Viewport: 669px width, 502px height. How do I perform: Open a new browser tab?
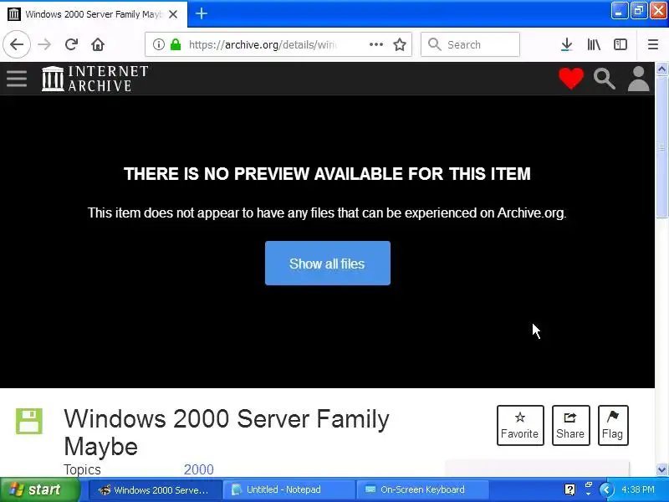click(202, 13)
